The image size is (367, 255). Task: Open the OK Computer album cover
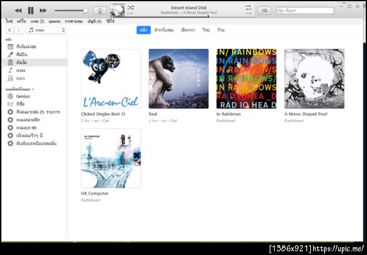click(x=111, y=158)
